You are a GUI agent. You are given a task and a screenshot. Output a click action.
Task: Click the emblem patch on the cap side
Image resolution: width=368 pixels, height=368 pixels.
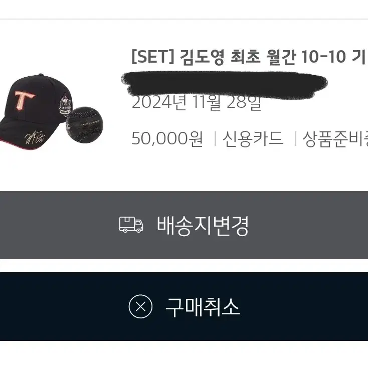pos(66,106)
